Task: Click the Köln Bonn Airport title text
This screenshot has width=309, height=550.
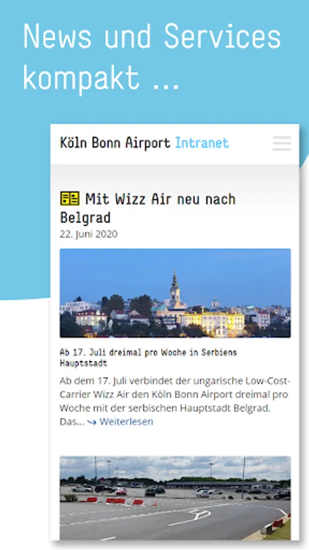Action: [115, 143]
